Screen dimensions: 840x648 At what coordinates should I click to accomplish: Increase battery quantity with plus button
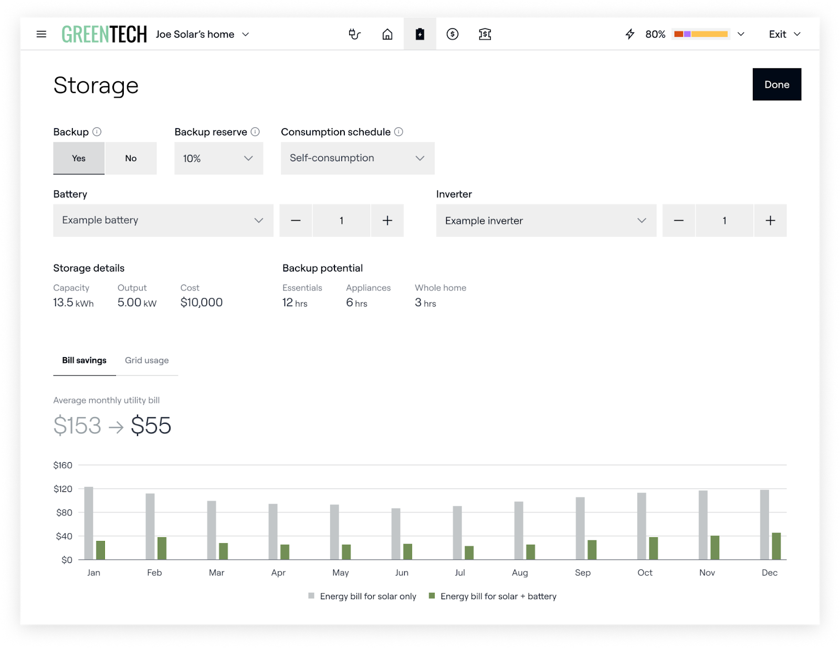[387, 221]
